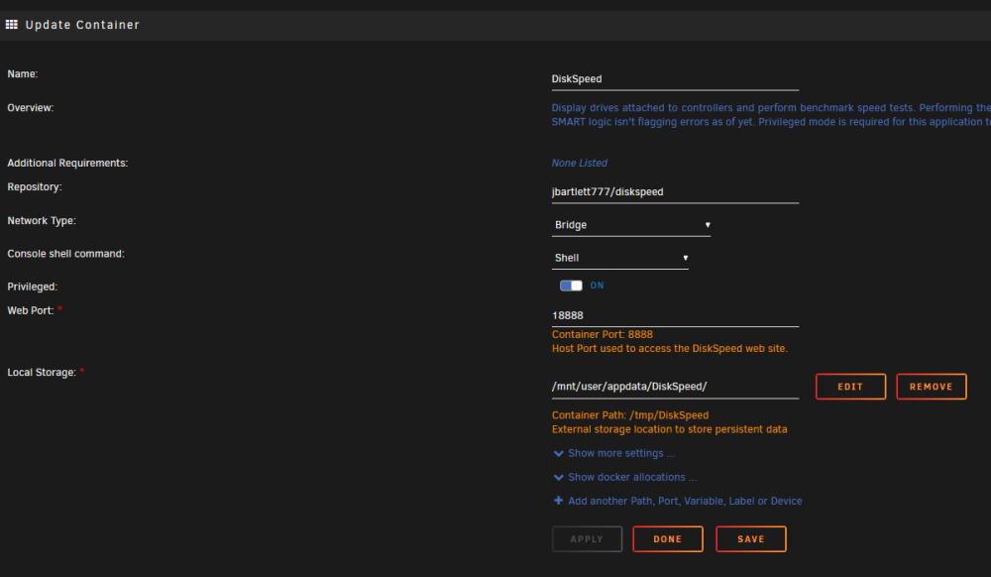This screenshot has height=577, width=991.
Task: Click the overview description text
Action: (771, 115)
